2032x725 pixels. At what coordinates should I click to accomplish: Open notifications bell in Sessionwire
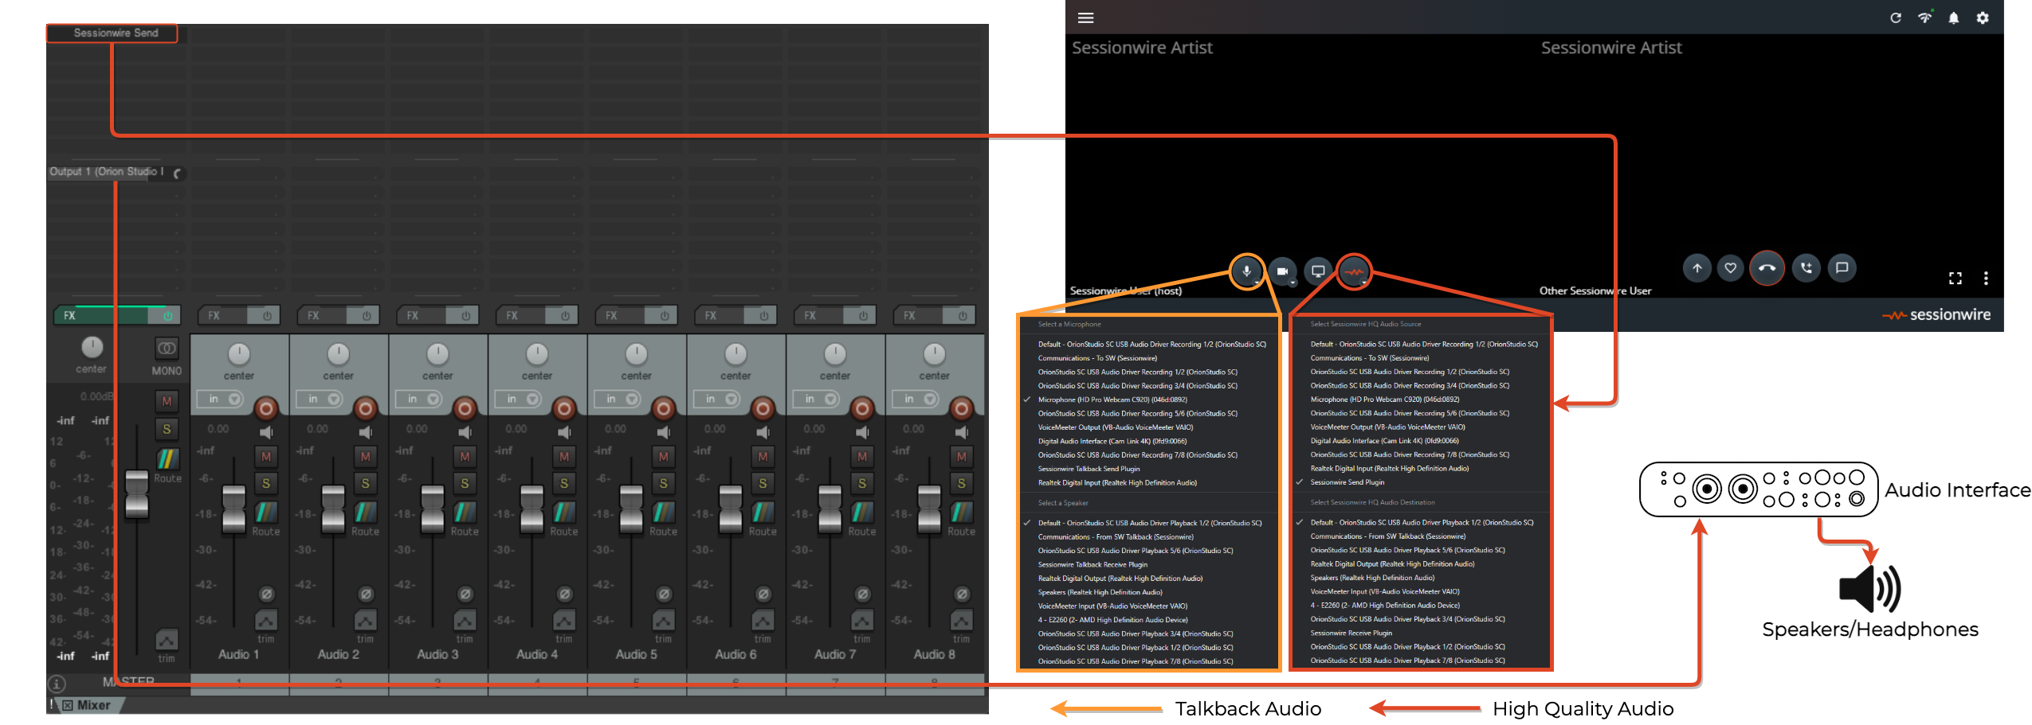(1954, 18)
